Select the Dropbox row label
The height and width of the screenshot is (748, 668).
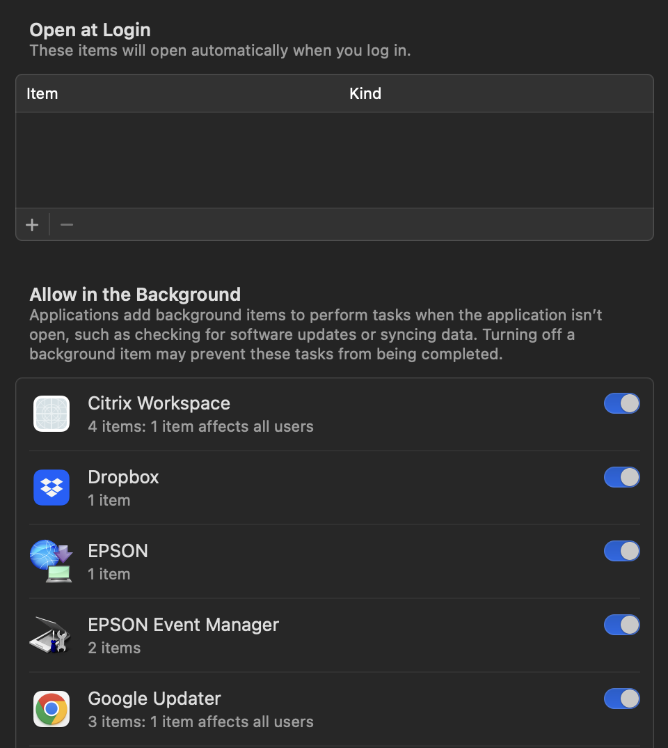point(123,477)
